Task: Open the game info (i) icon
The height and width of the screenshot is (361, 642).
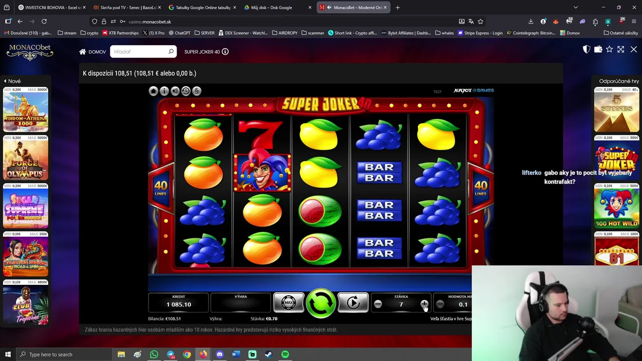Action: tap(164, 91)
